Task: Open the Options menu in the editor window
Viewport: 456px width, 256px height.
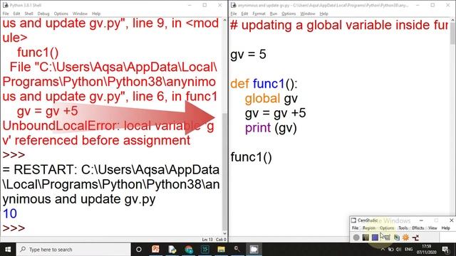Action: pos(289,14)
